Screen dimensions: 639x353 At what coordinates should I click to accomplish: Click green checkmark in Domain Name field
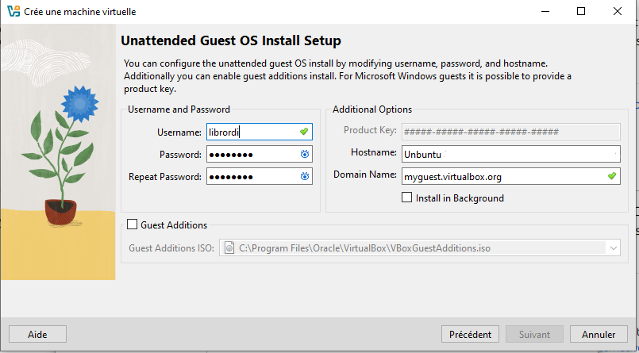pyautogui.click(x=611, y=176)
